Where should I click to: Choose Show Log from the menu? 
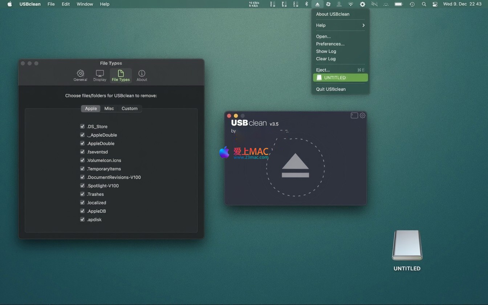point(326,51)
